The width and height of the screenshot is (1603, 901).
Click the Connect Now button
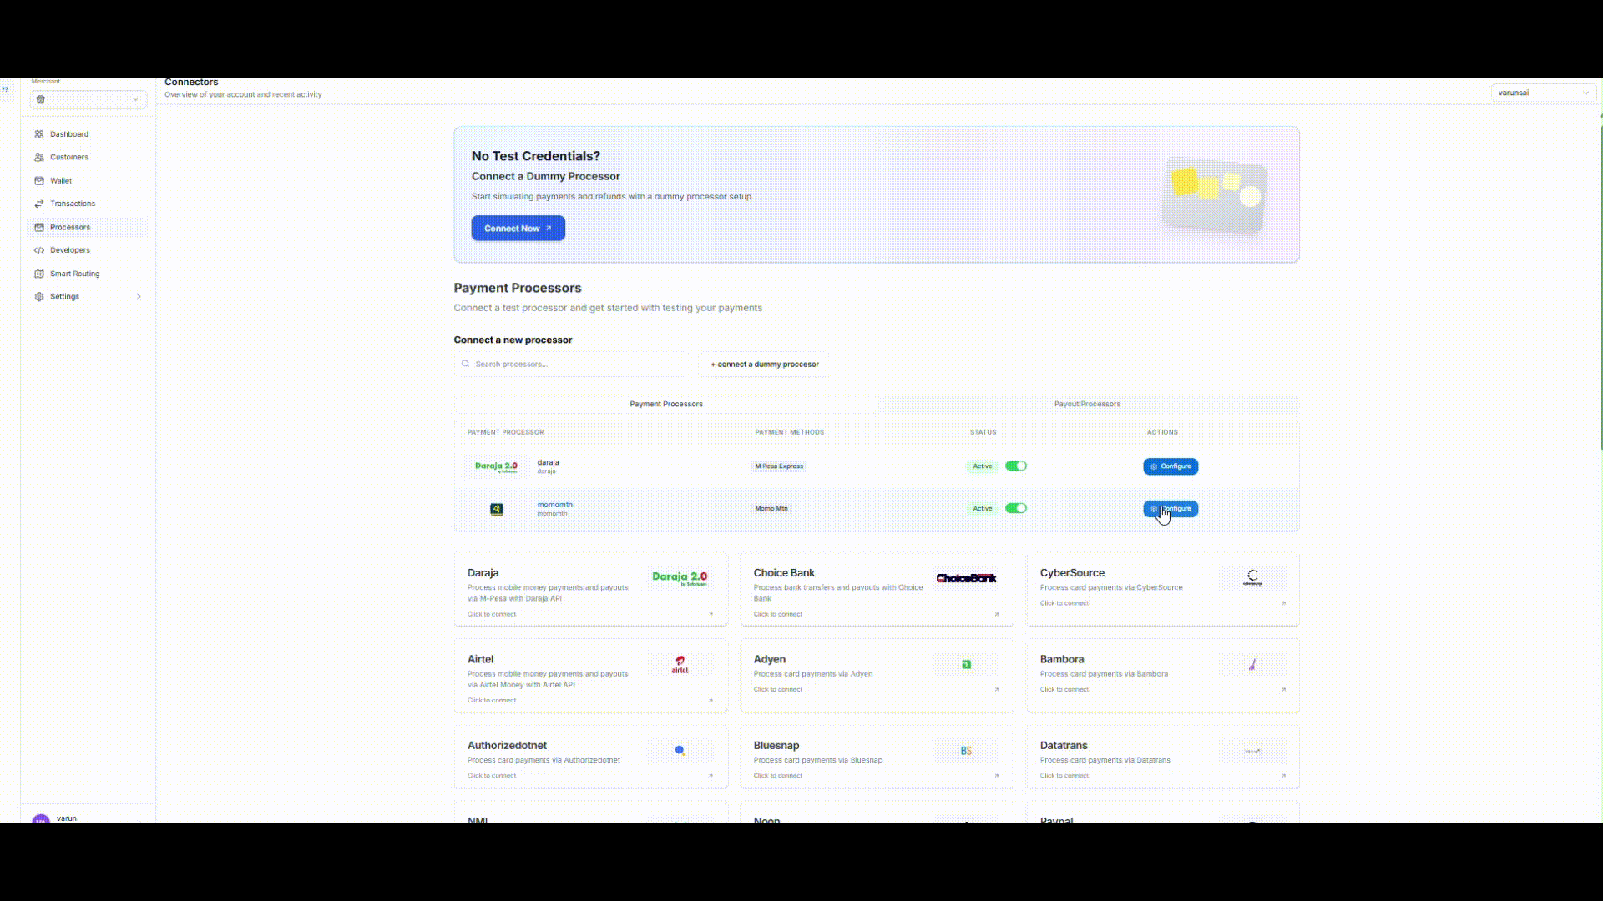[518, 229]
